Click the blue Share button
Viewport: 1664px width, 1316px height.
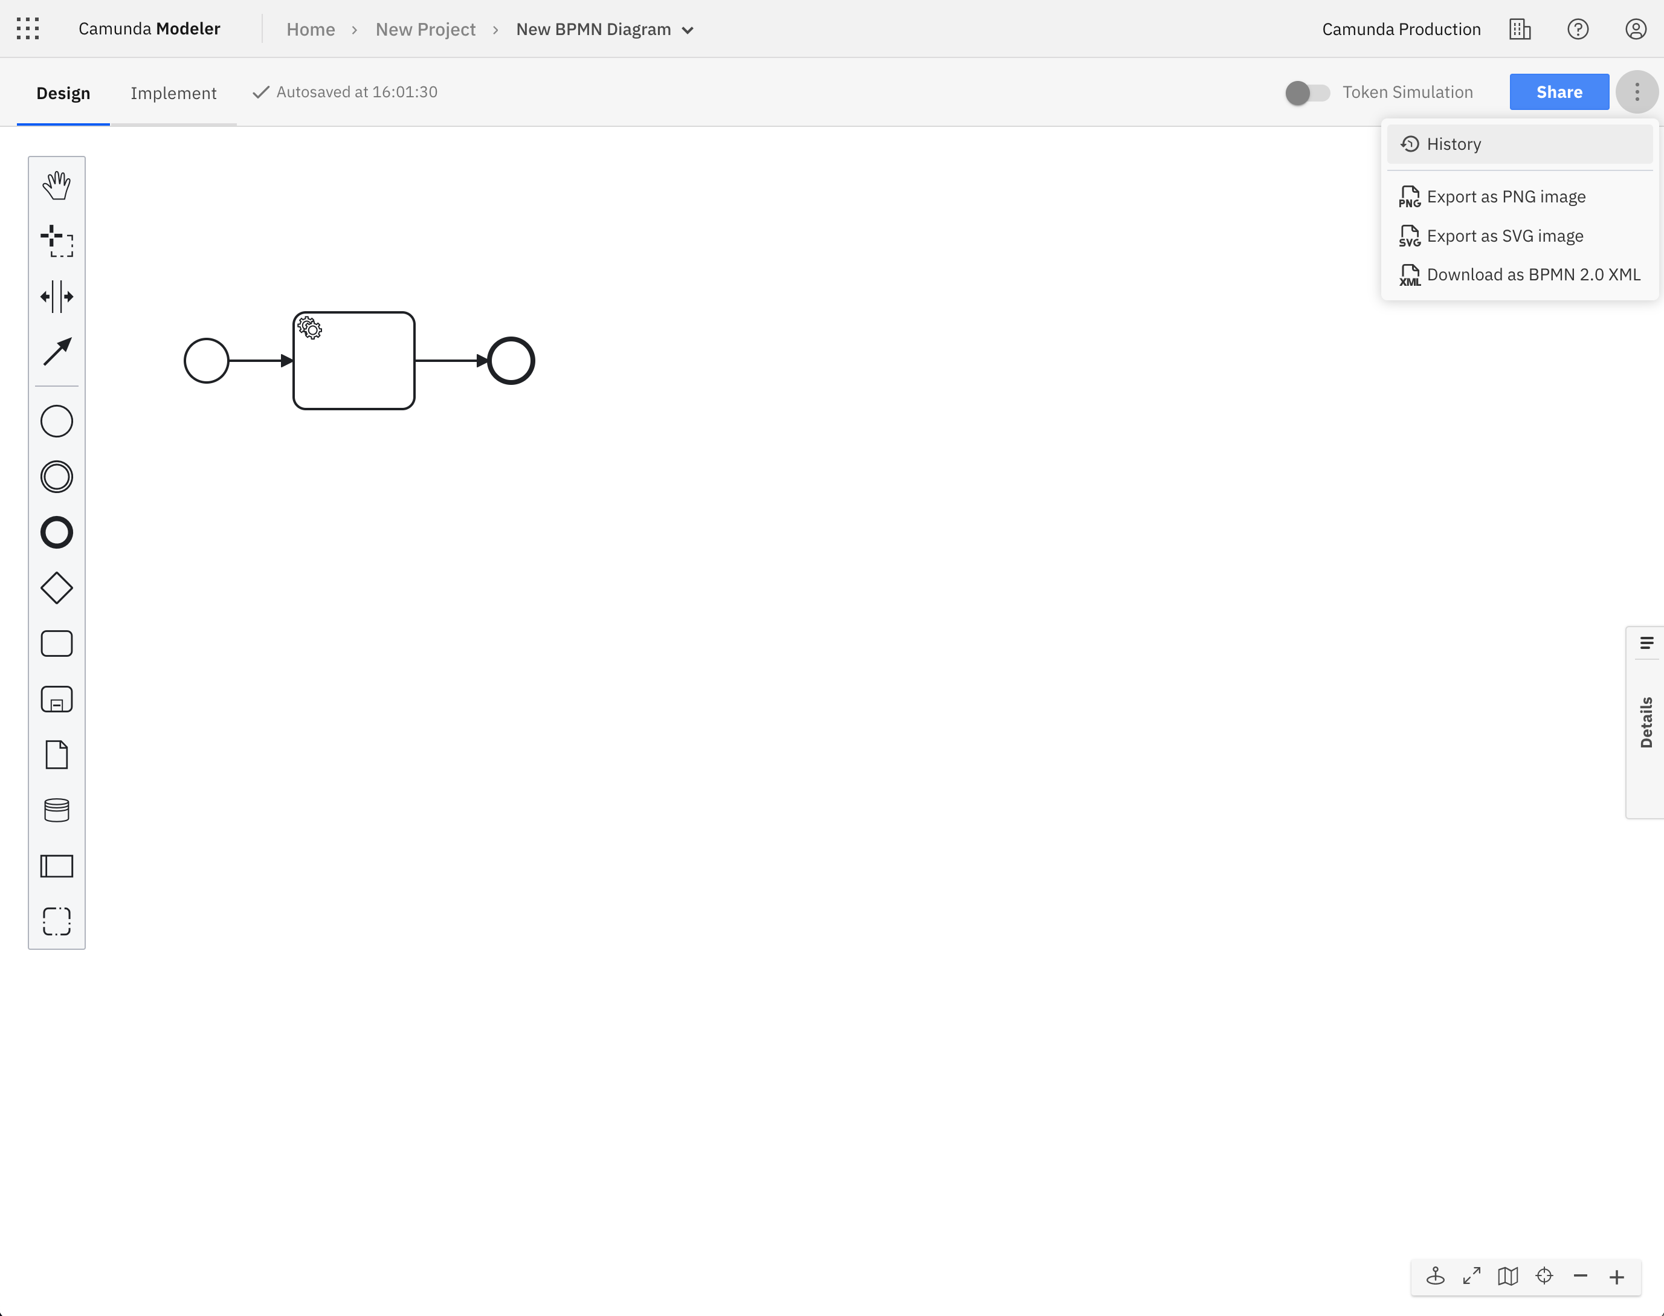click(x=1558, y=92)
